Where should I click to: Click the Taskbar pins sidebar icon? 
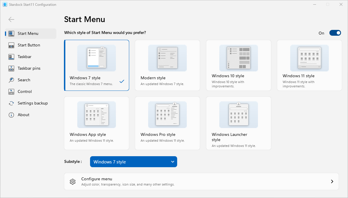[x=11, y=69]
